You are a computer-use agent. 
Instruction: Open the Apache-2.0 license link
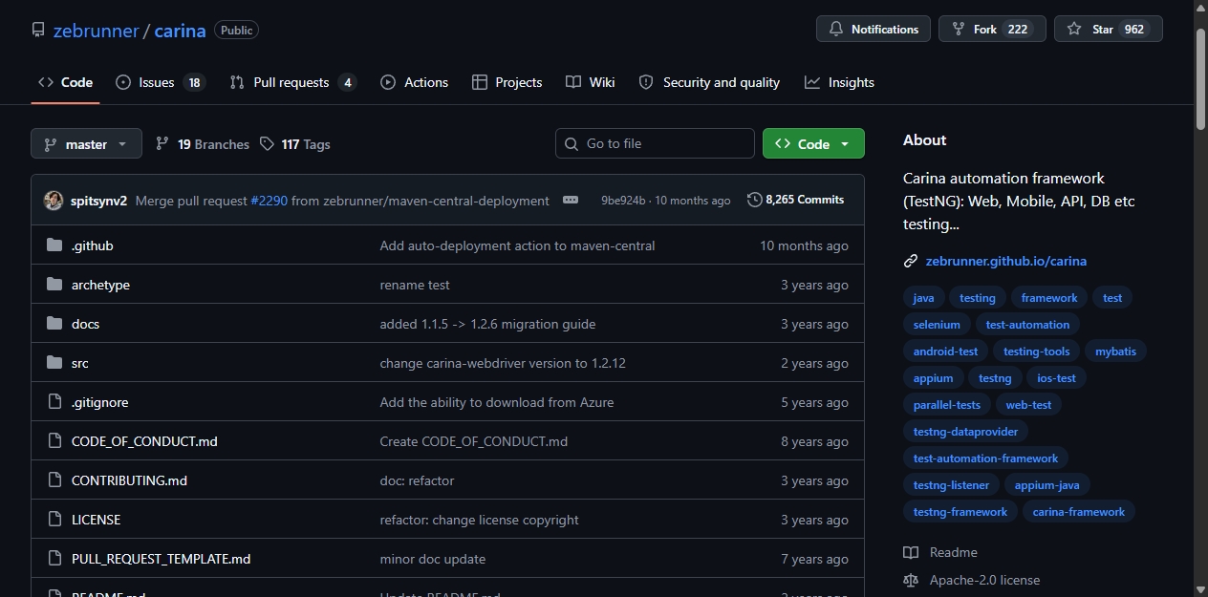click(x=971, y=580)
